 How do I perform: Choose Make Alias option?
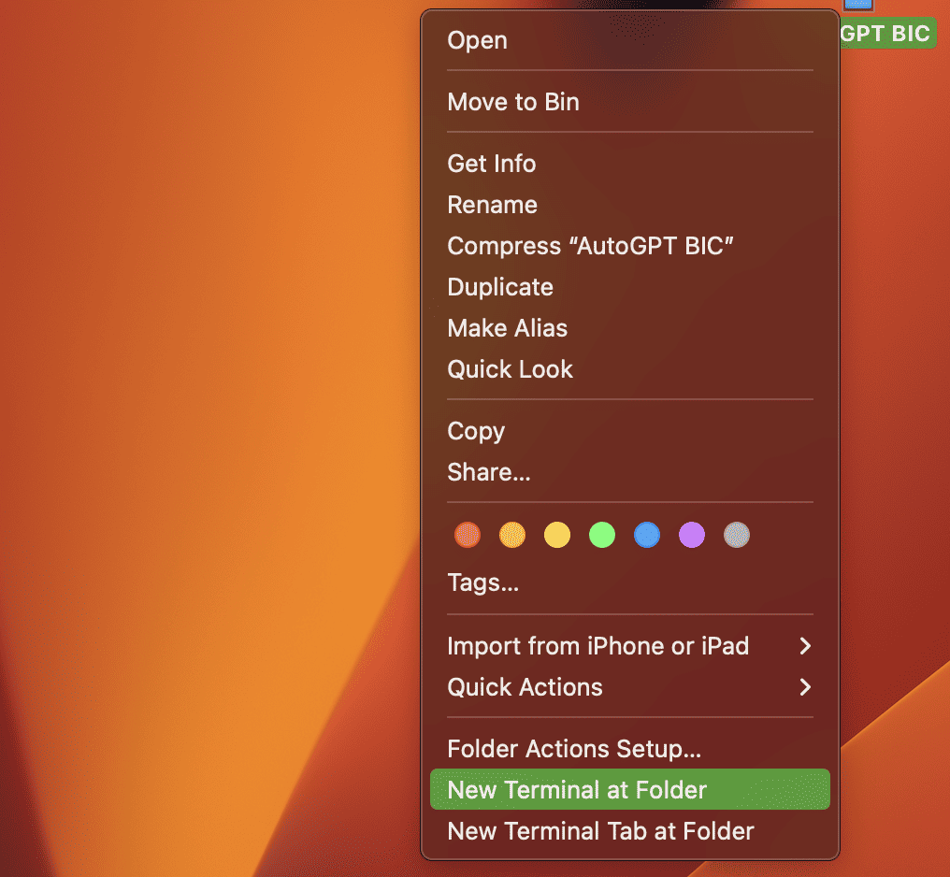pos(629,328)
